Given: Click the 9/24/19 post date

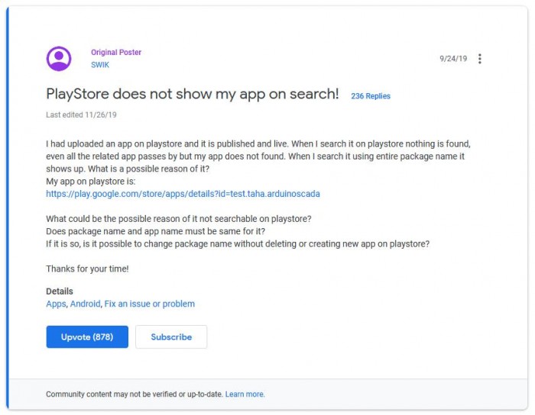Looking at the screenshot, I should click(x=453, y=59).
